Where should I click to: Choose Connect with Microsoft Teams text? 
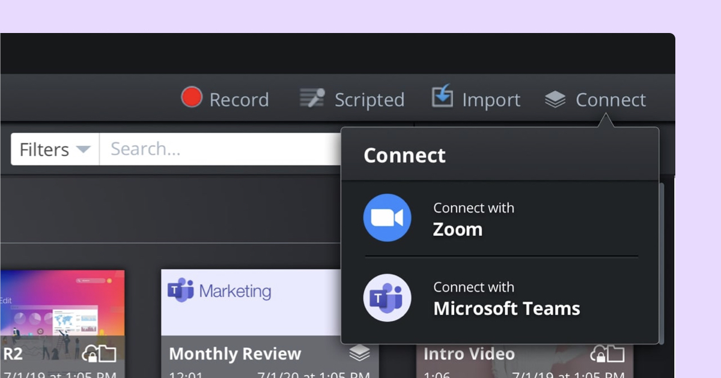tap(507, 299)
